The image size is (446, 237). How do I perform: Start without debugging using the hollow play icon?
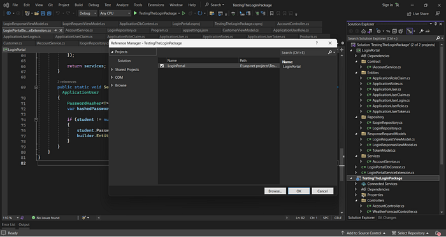click(183, 13)
